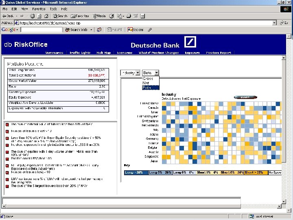
Task: Open the Media bar button
Action: click(99, 16)
